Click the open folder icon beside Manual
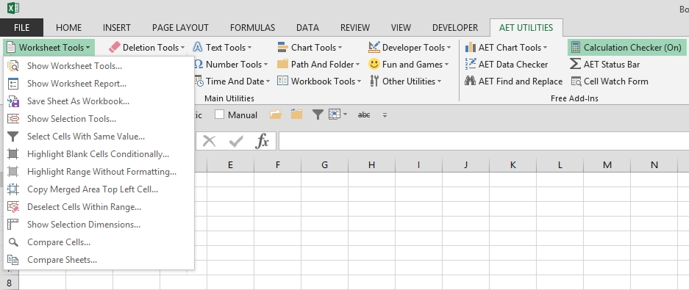The height and width of the screenshot is (290, 689). (276, 115)
